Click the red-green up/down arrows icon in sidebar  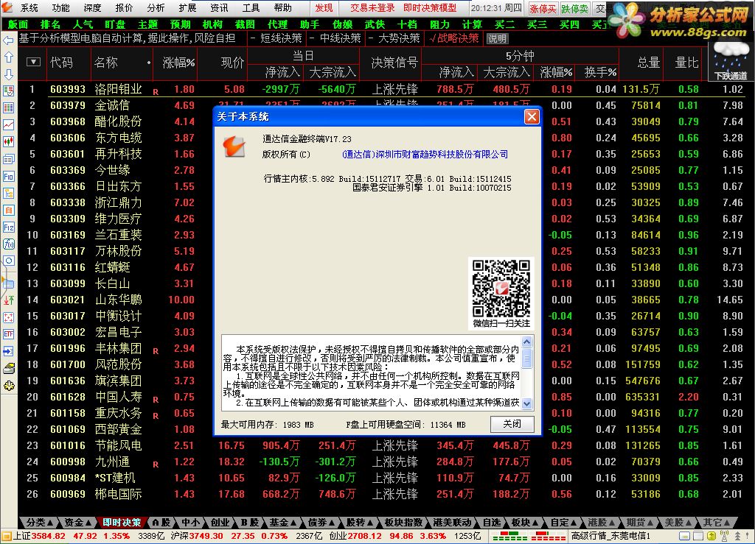pos(8,300)
